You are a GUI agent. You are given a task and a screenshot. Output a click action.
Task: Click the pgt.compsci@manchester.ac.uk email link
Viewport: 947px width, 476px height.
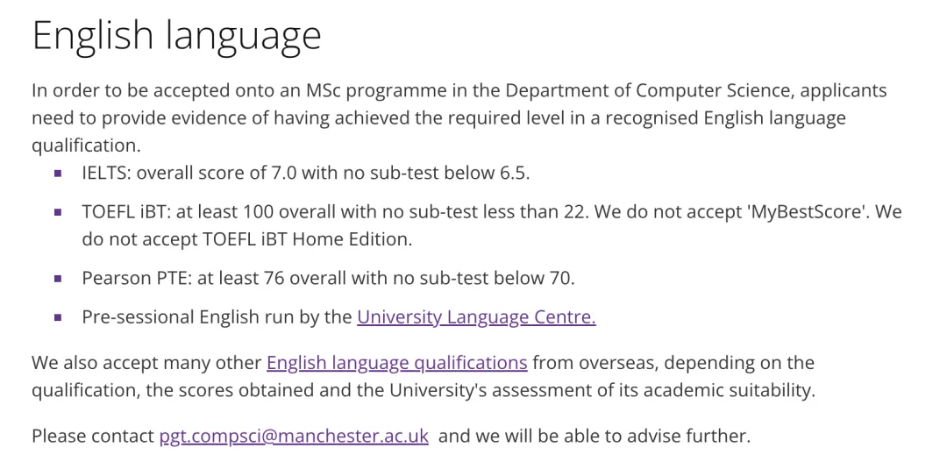pos(294,436)
